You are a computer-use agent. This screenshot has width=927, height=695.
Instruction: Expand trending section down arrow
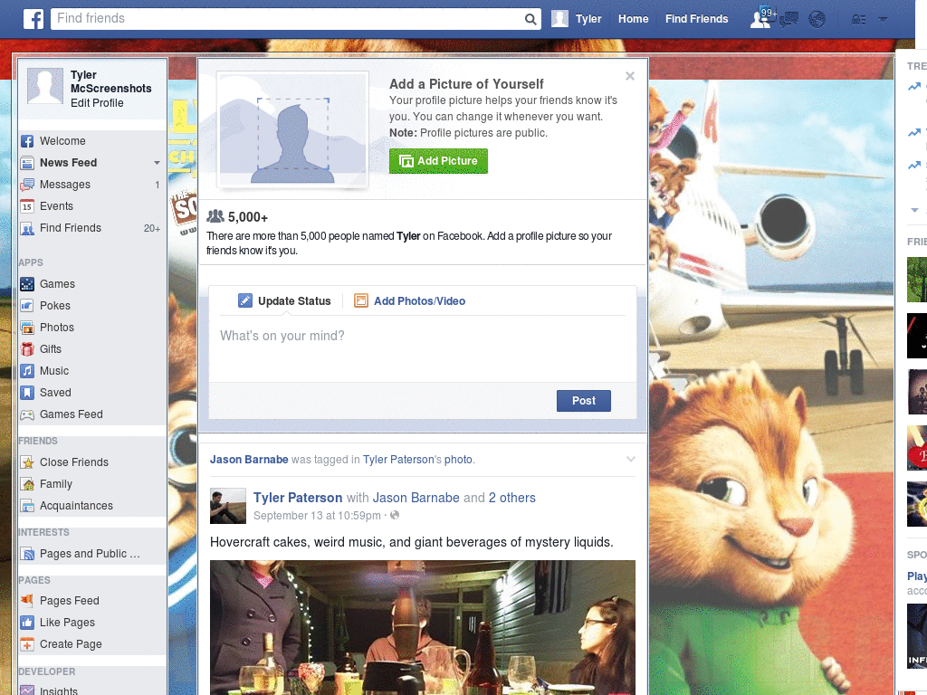(x=914, y=210)
